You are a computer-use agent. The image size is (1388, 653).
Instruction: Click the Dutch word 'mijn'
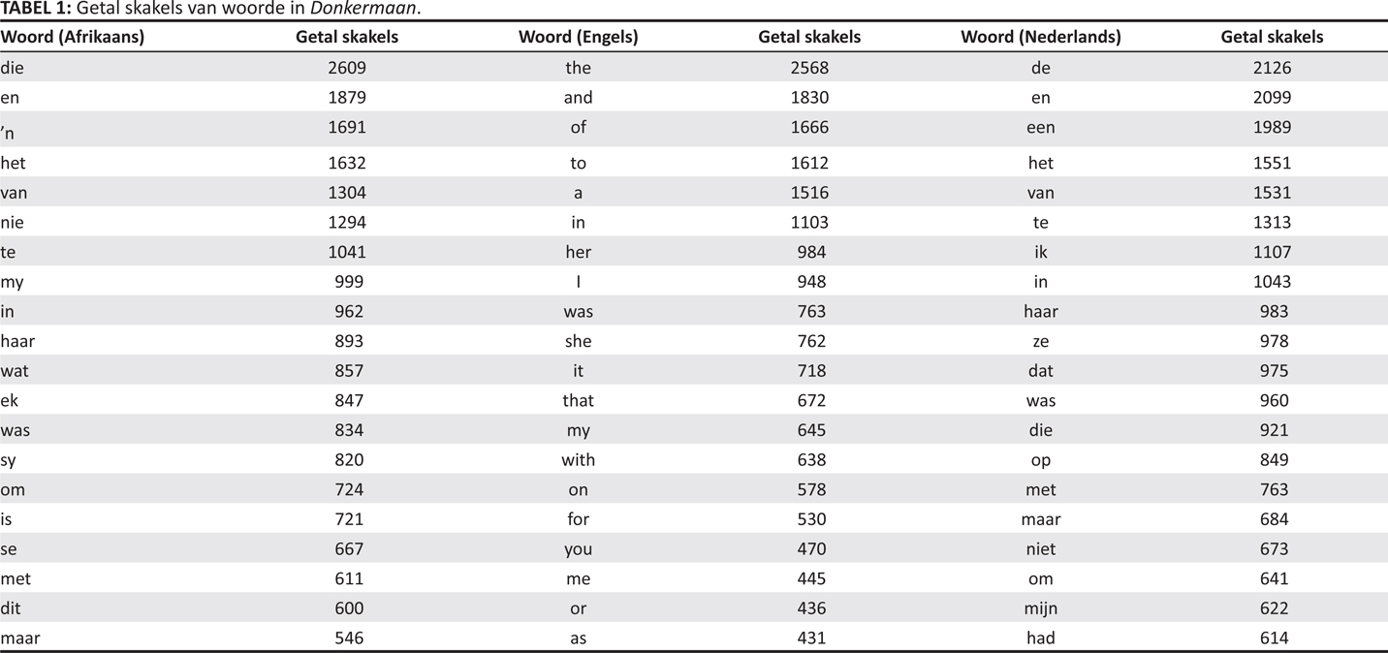pyautogui.click(x=1040, y=608)
